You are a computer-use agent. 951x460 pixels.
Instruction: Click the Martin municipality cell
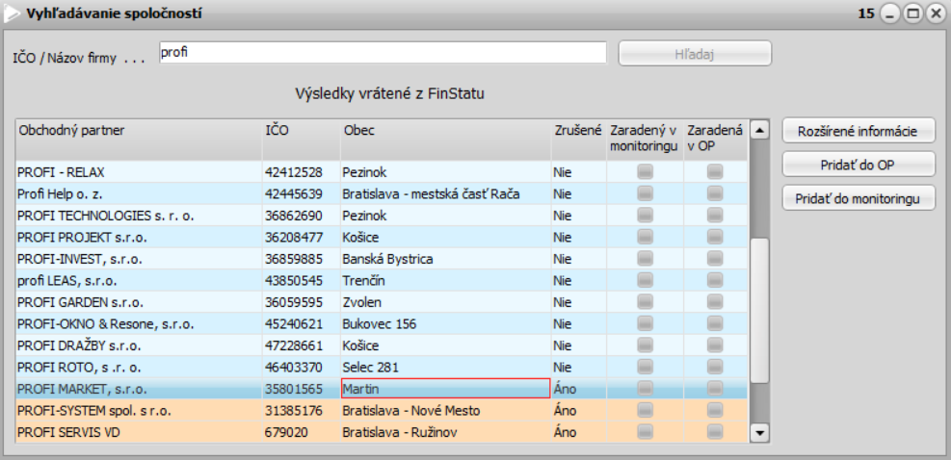click(446, 389)
